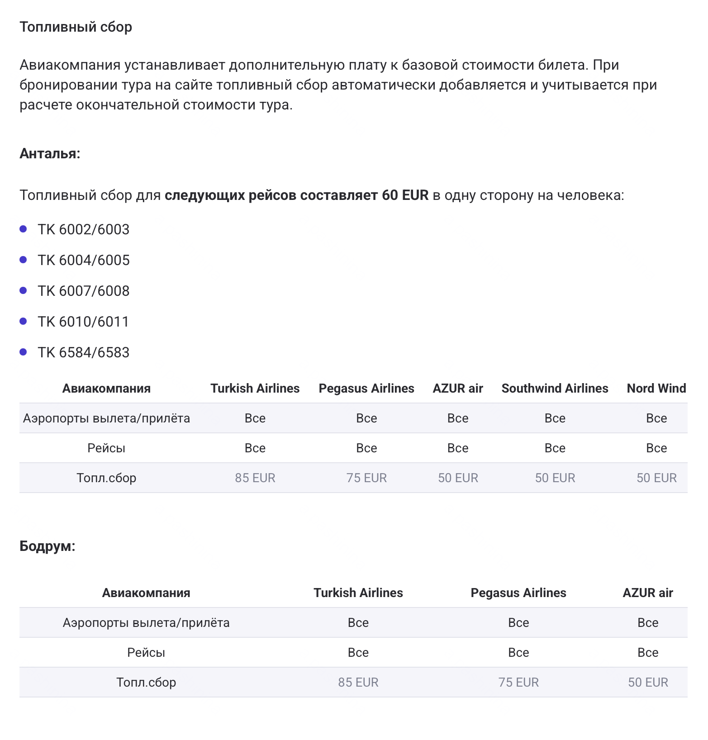Click the bold "следующих рейсов составляет 60 EUR" text
Viewport: 708px width, 740px height.
pos(296,195)
